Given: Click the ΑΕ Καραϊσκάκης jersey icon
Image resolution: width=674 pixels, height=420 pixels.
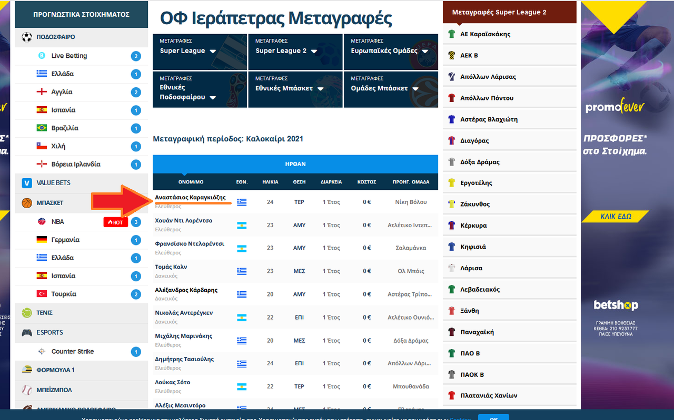Looking at the screenshot, I should pos(451,34).
